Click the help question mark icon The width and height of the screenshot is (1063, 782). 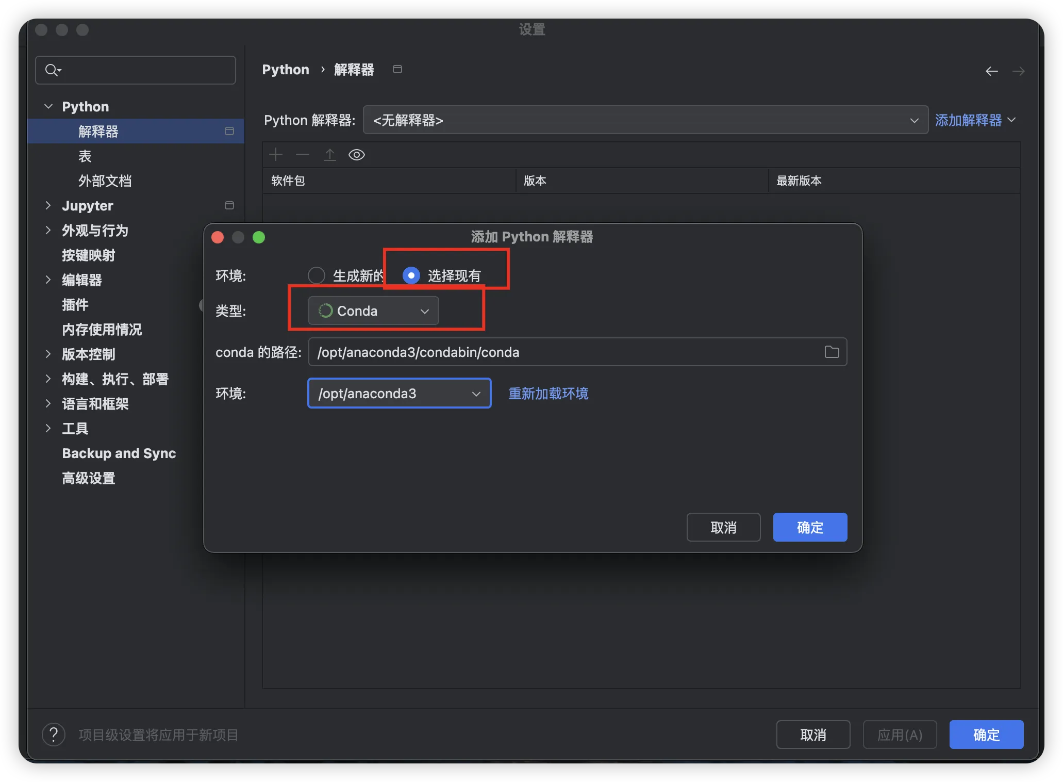point(54,734)
